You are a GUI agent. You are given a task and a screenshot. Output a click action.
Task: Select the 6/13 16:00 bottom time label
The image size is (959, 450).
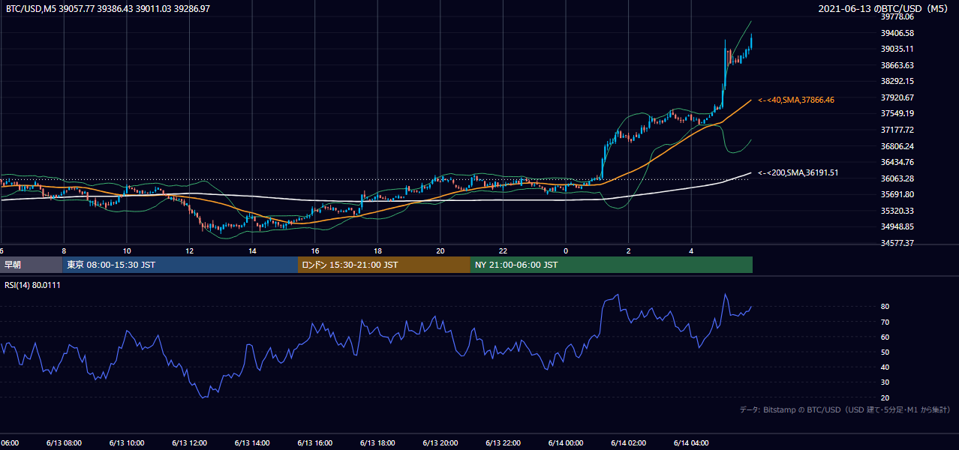314,443
